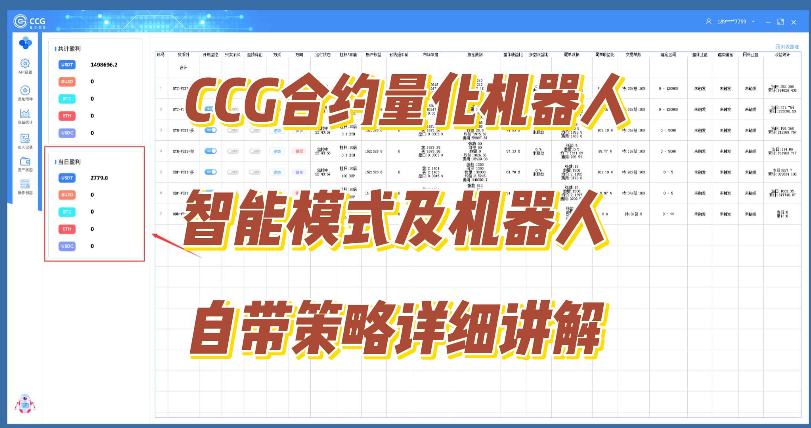Open API设置 settings in sidebar

[x=25, y=66]
